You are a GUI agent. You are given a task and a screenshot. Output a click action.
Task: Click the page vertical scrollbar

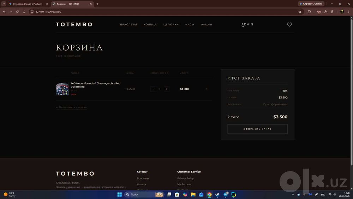[352, 92]
